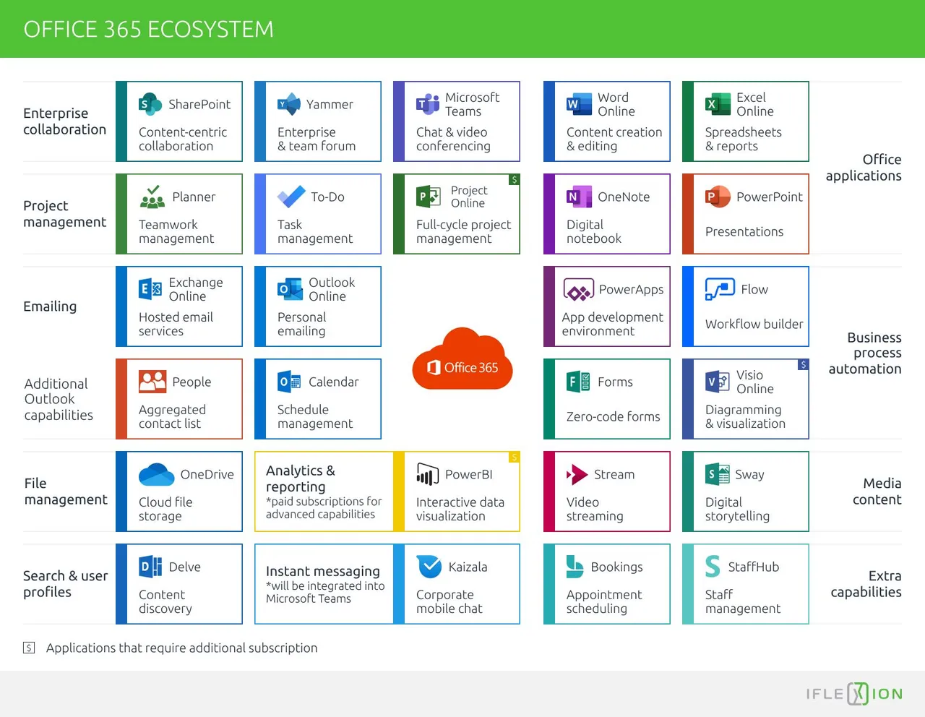
Task: Click the 'Media content' label
Action: (877, 491)
